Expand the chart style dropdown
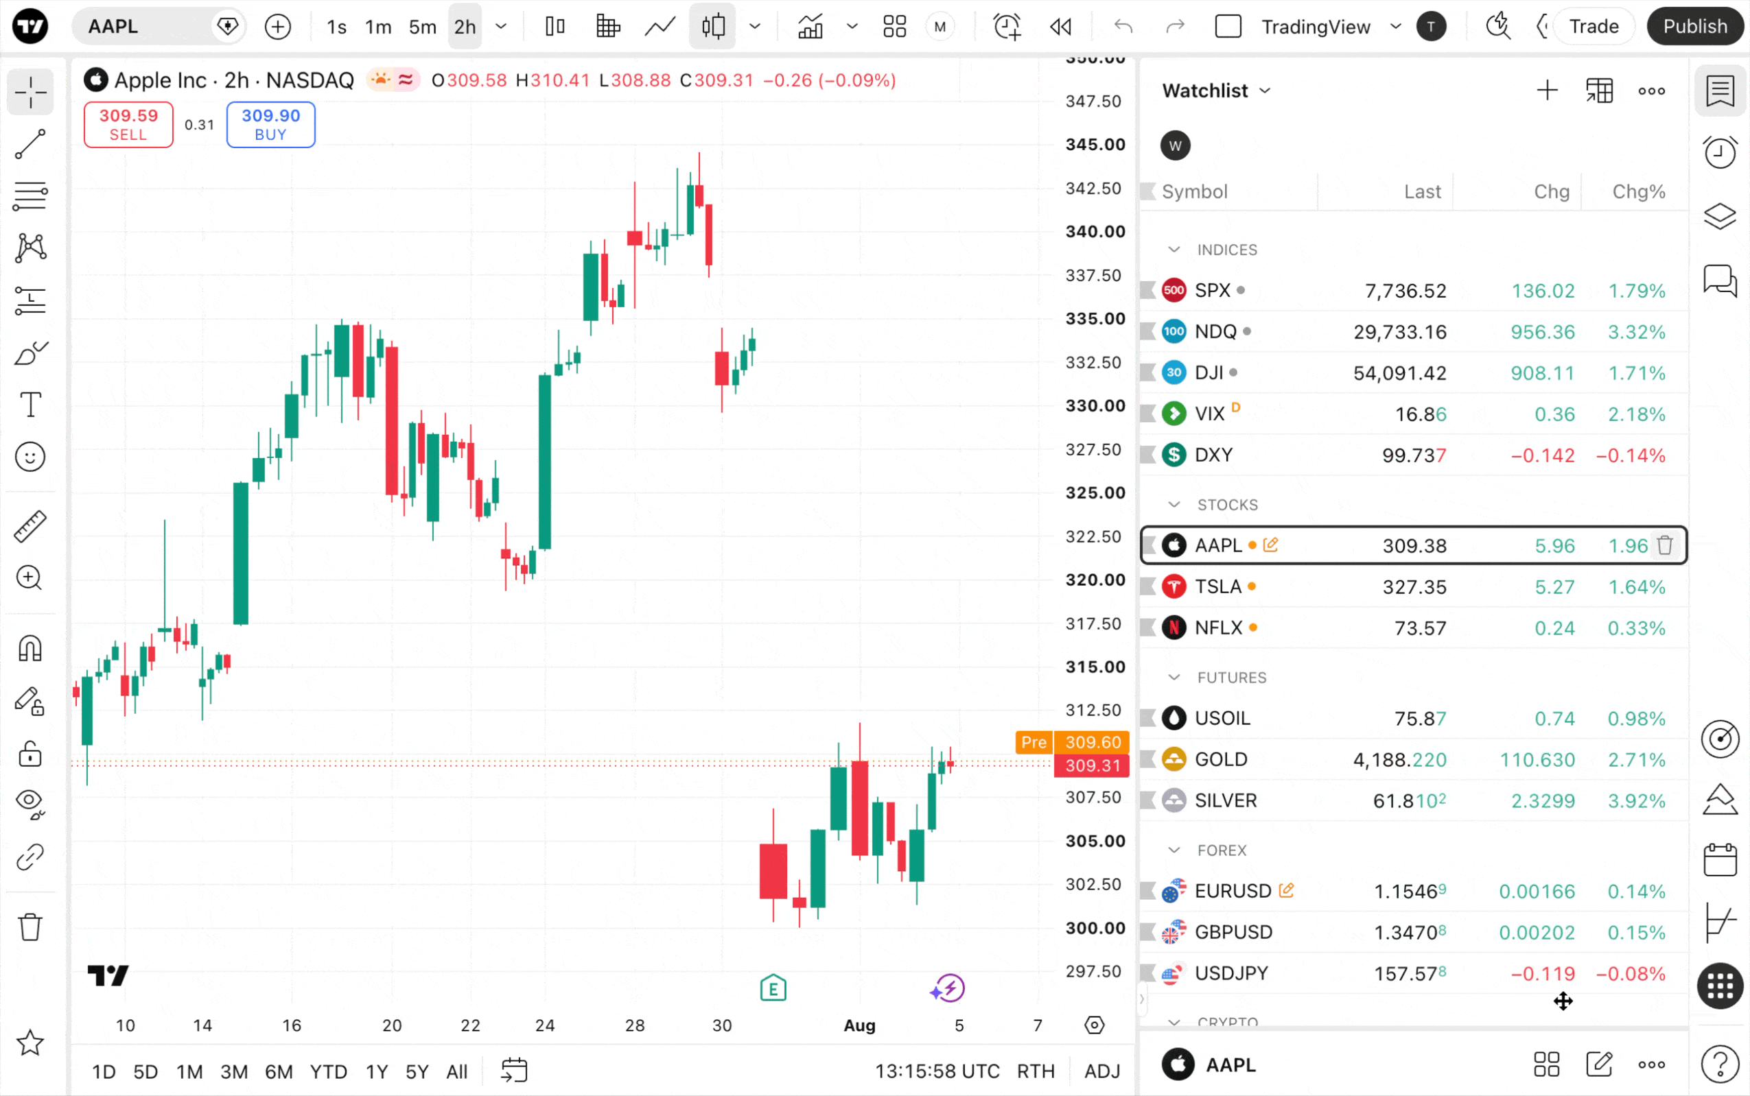 click(755, 27)
